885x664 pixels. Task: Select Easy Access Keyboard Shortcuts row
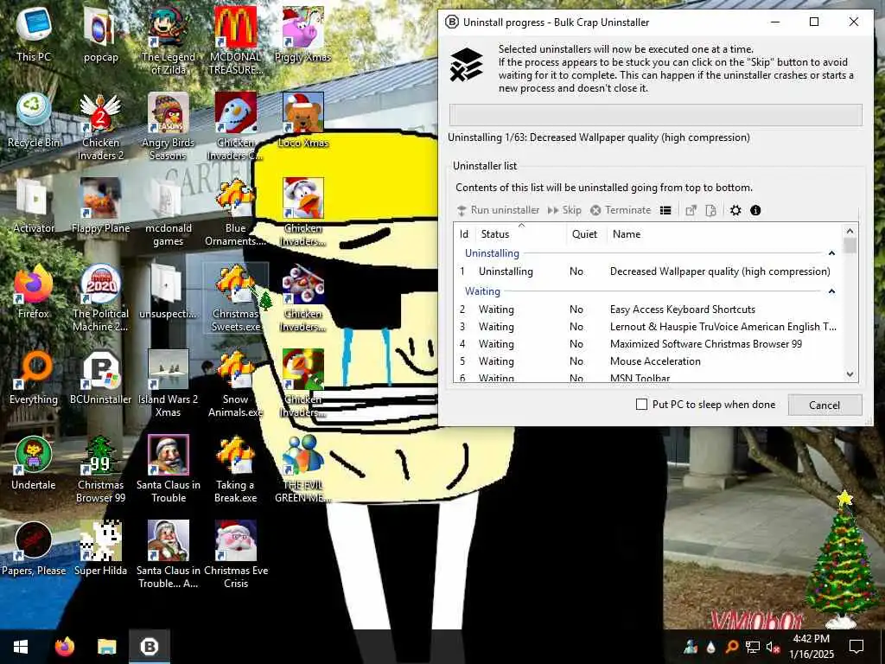pos(648,310)
